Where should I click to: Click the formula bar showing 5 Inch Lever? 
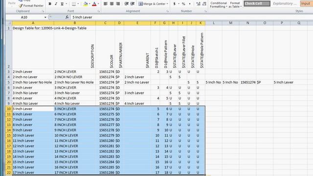(x=192, y=18)
